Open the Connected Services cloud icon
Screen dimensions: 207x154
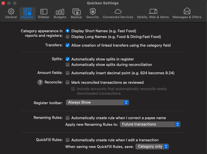pos(118,12)
